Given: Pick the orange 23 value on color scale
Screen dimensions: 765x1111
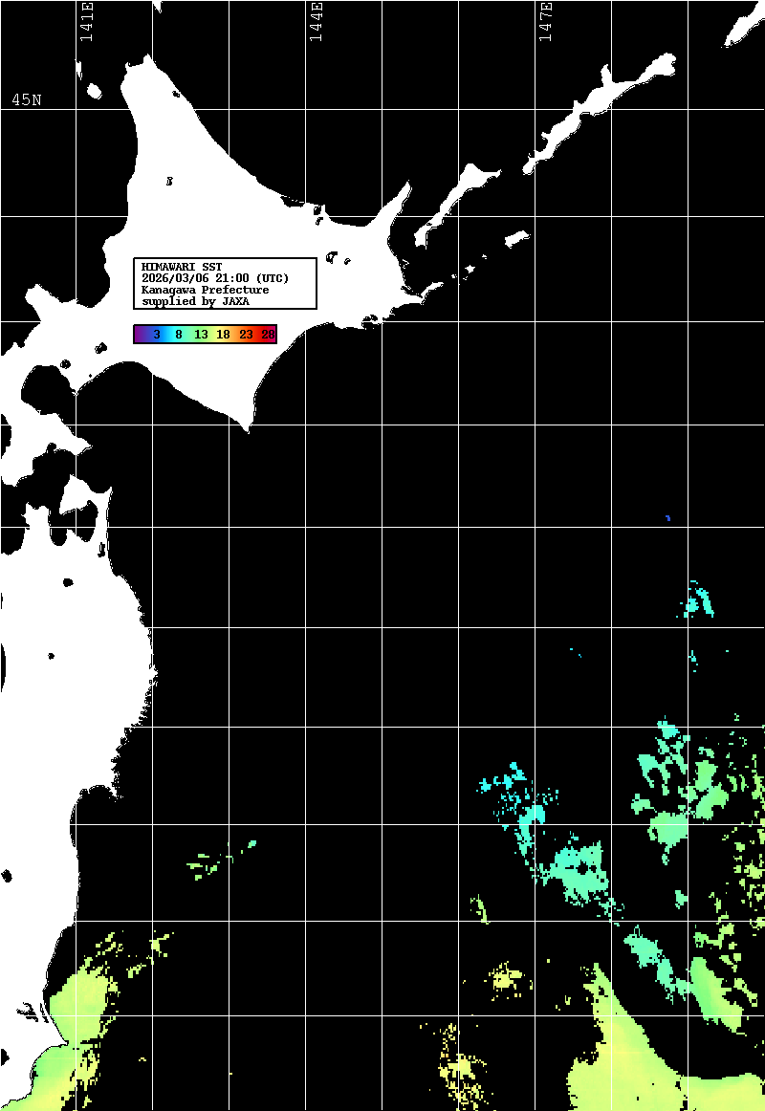Looking at the screenshot, I should [246, 335].
